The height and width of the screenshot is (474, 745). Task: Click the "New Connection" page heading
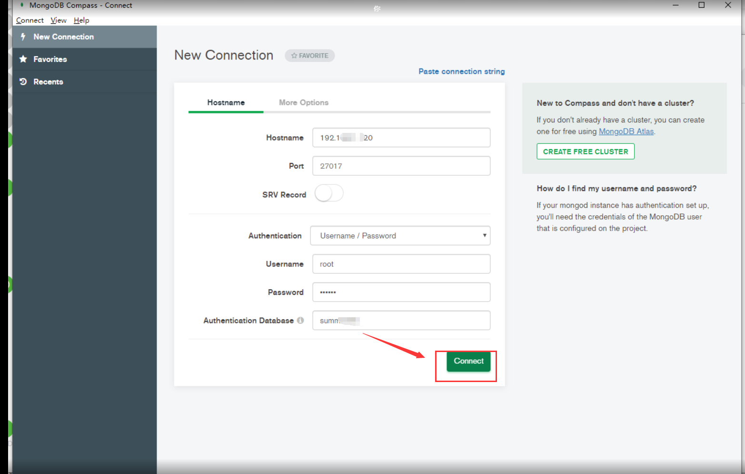224,55
